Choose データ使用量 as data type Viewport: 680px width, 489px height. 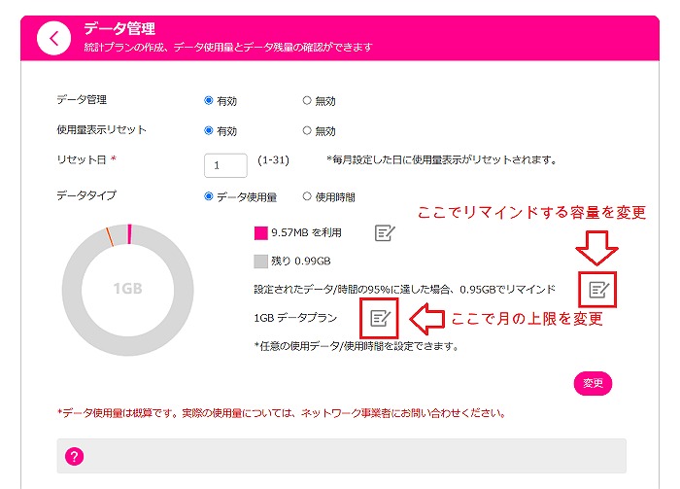click(209, 196)
